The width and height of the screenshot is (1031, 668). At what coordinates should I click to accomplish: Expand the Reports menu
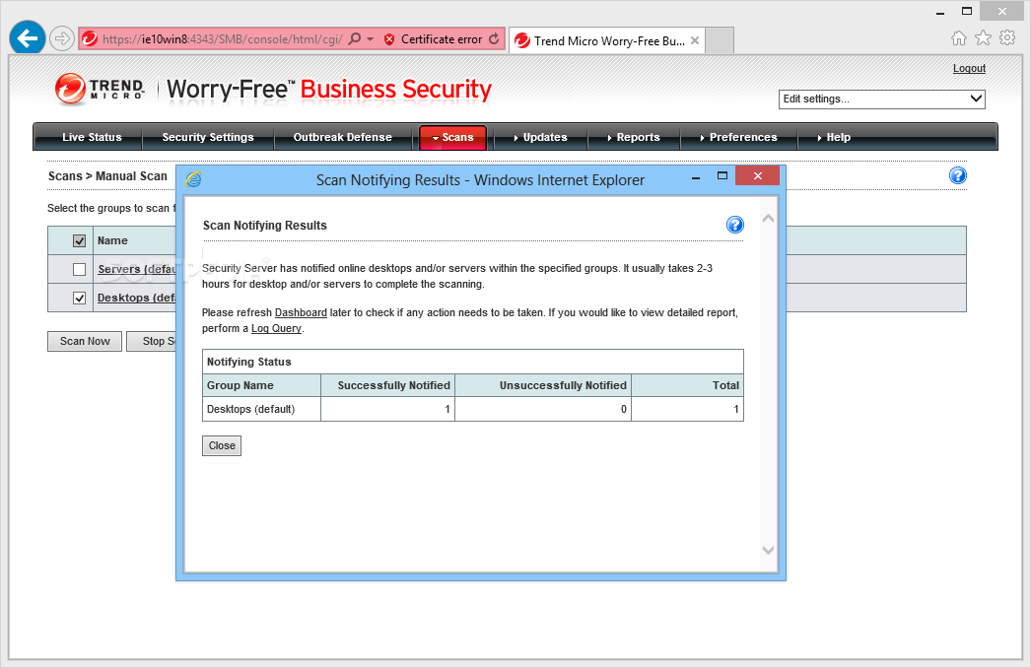click(633, 137)
